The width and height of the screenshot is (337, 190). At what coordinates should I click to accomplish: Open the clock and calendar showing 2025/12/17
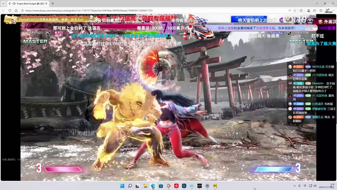327,186
